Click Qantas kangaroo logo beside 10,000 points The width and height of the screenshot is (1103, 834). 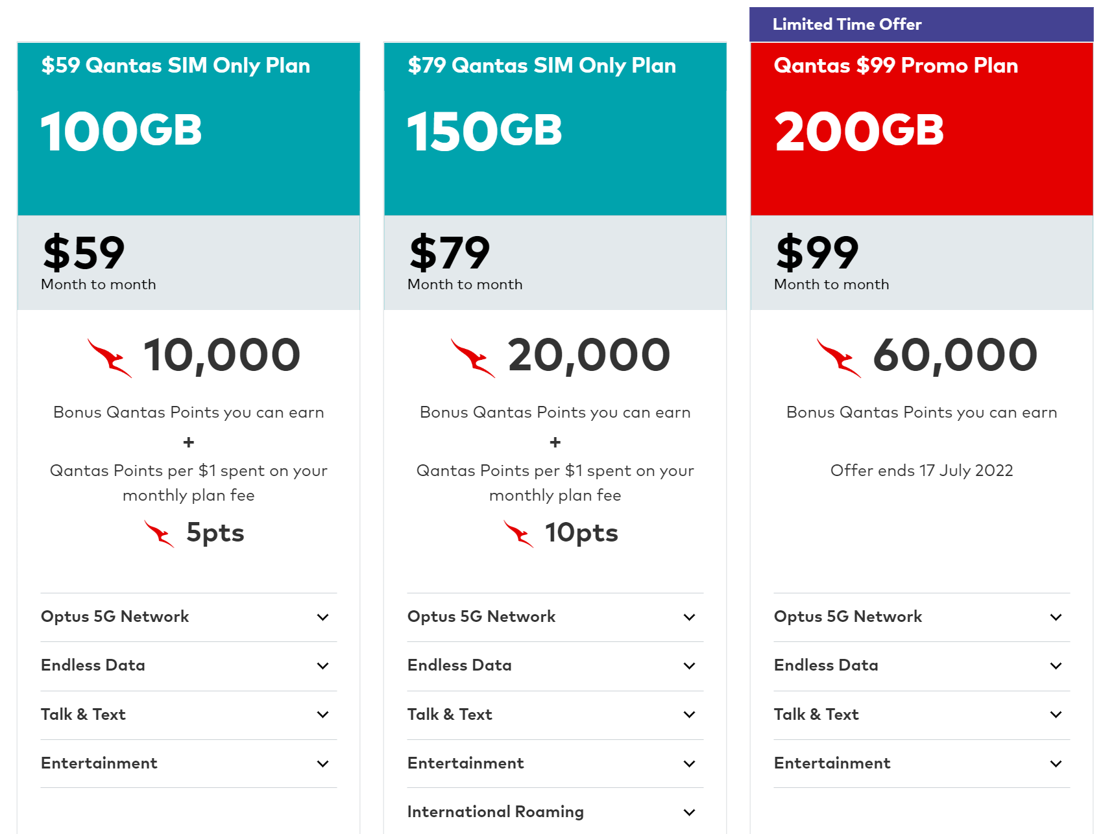pos(110,358)
